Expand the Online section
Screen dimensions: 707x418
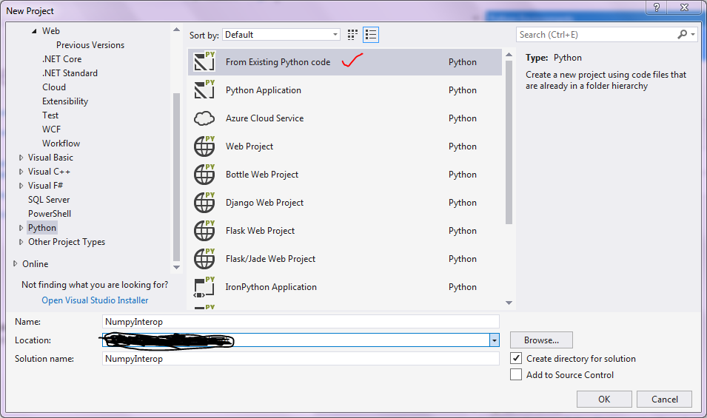[x=16, y=263]
